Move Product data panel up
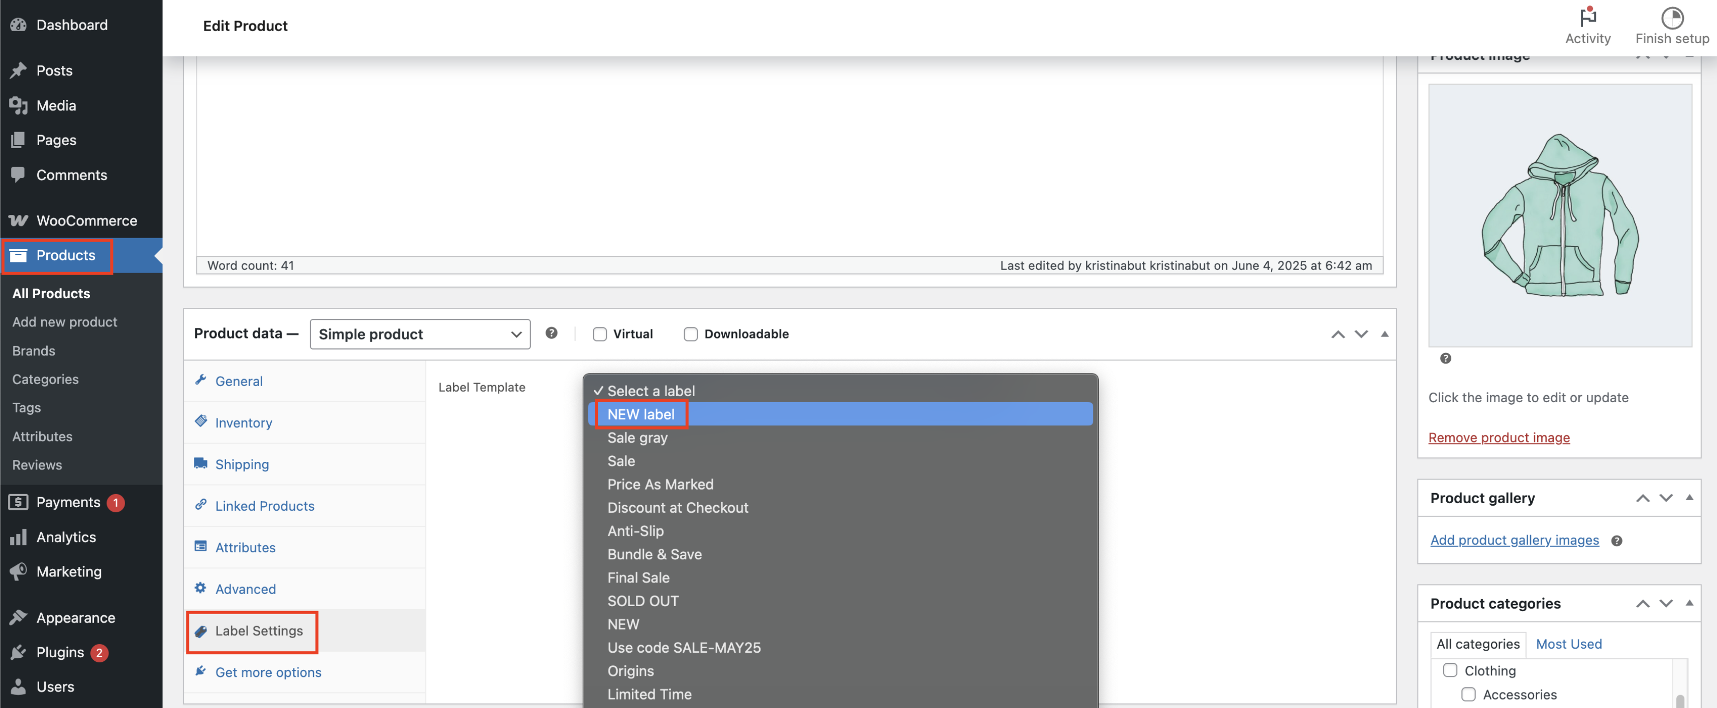The image size is (1717, 708). (1337, 334)
